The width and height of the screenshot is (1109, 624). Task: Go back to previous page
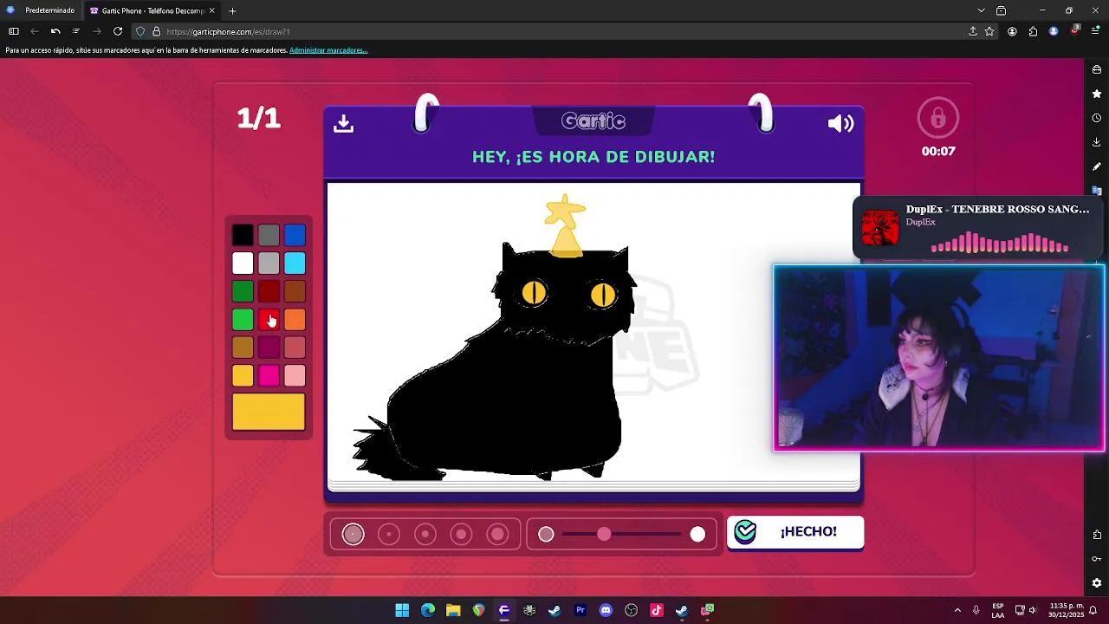click(x=35, y=31)
